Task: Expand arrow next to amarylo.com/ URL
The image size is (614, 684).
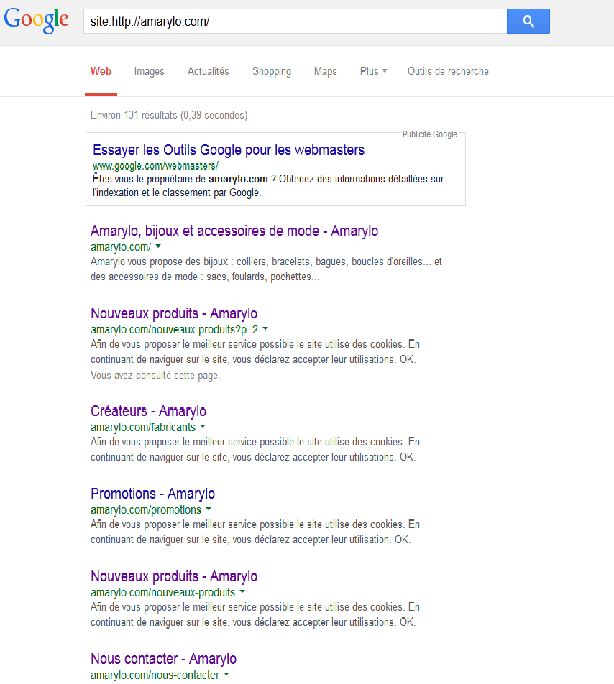Action: [158, 246]
